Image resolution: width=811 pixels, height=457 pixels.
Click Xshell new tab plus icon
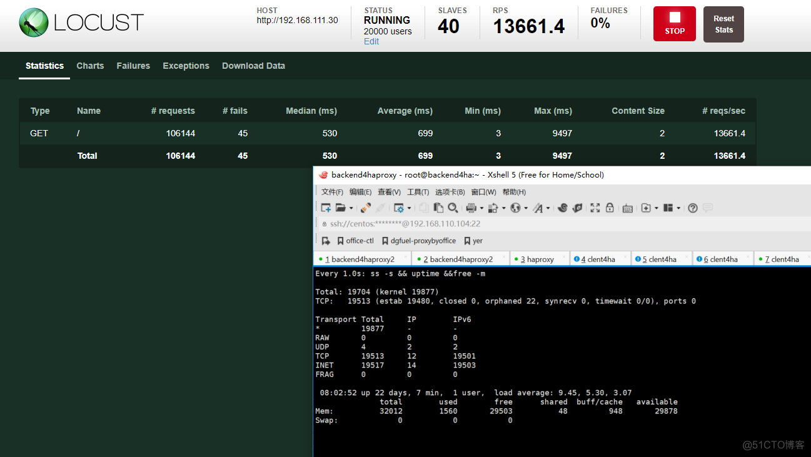point(646,208)
